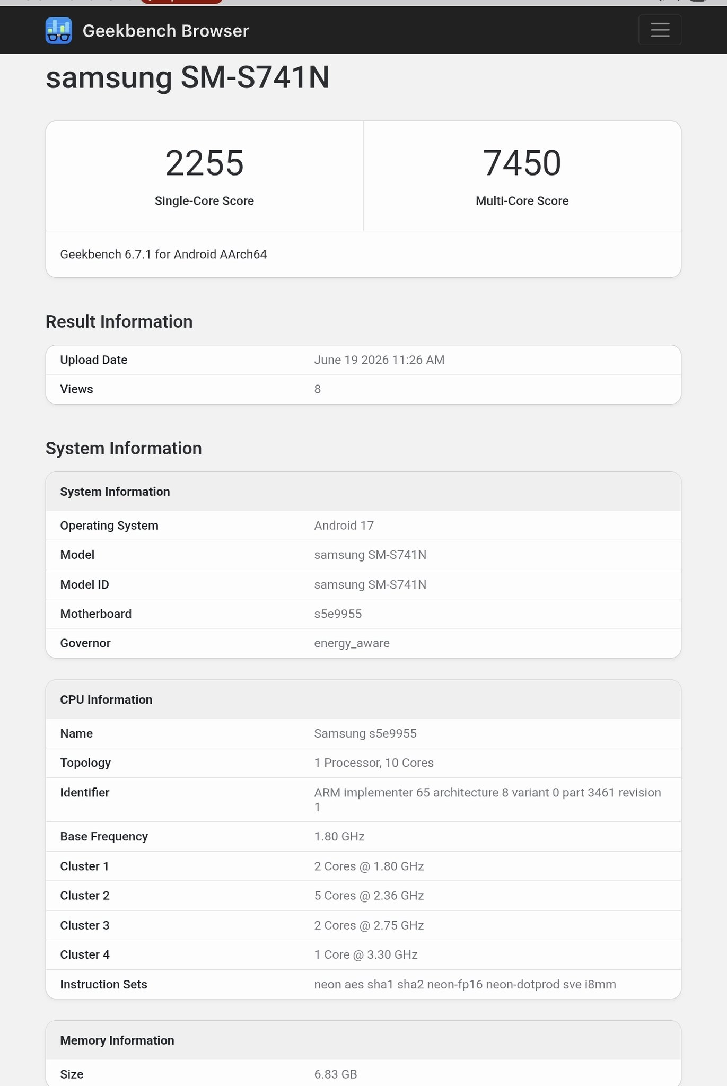Select the 2 Cores @ 2.75 GHz value

coord(369,925)
